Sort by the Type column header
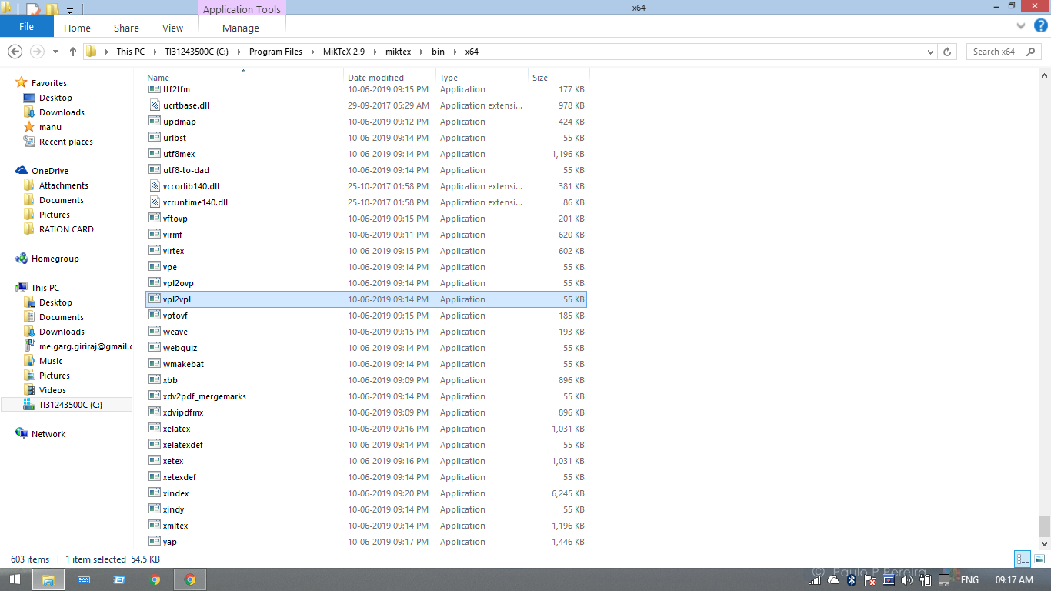Image resolution: width=1051 pixels, height=591 pixels. [482, 78]
